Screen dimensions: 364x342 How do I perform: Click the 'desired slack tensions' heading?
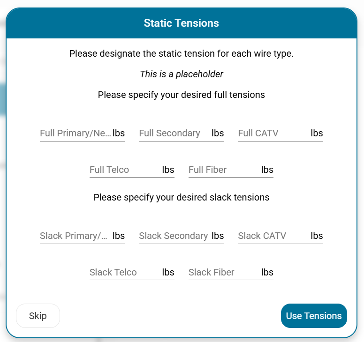click(x=182, y=197)
